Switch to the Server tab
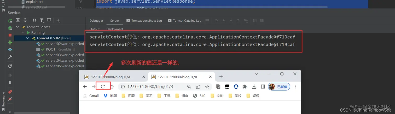The image size is (395, 114). 115,21
